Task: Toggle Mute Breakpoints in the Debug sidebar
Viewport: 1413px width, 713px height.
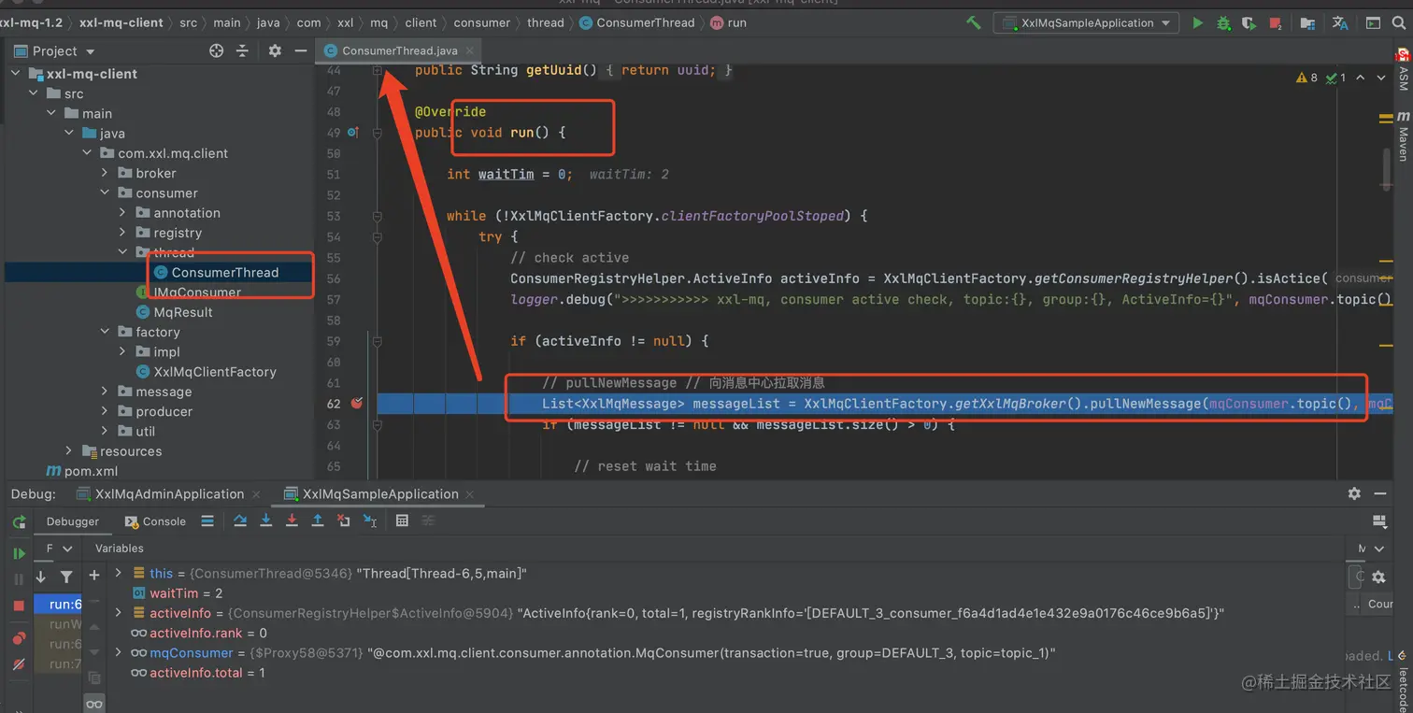Action: point(19,664)
